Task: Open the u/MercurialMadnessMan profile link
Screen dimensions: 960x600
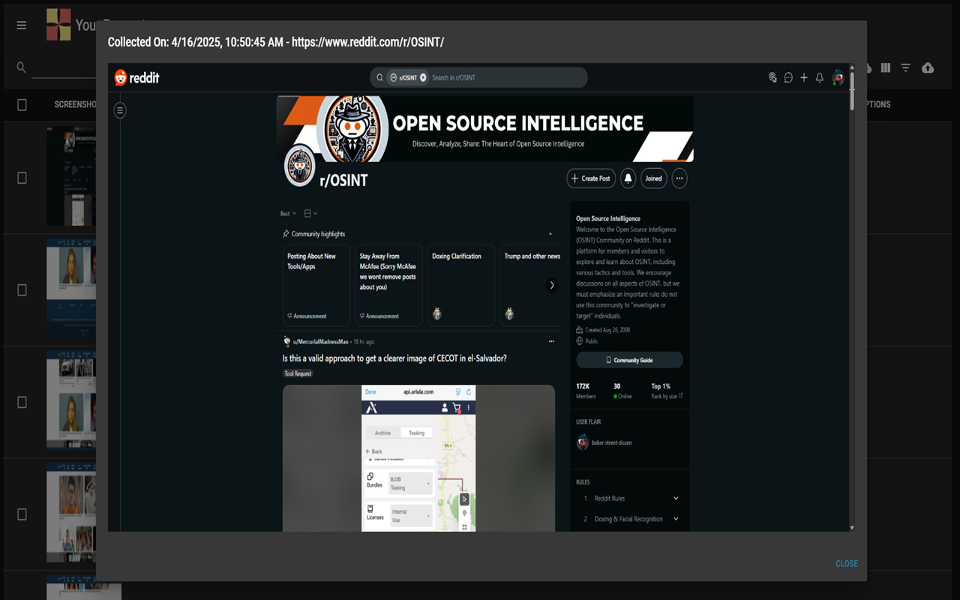Action: pos(320,342)
